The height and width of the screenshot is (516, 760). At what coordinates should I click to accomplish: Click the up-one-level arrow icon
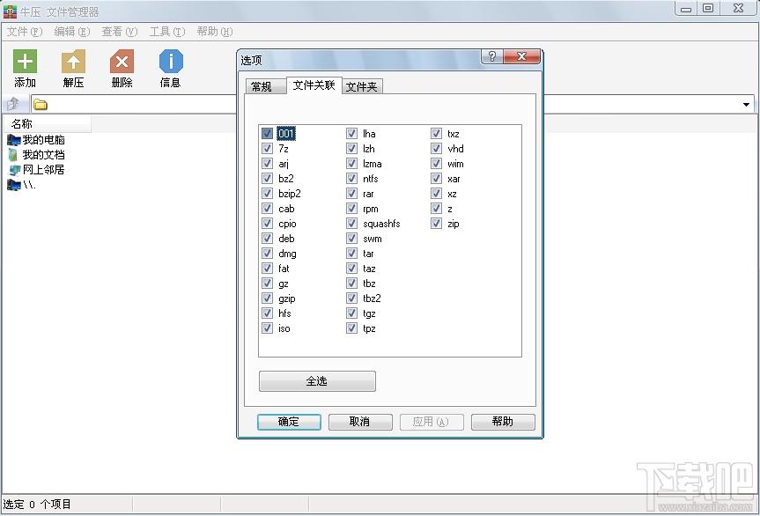pos(13,104)
